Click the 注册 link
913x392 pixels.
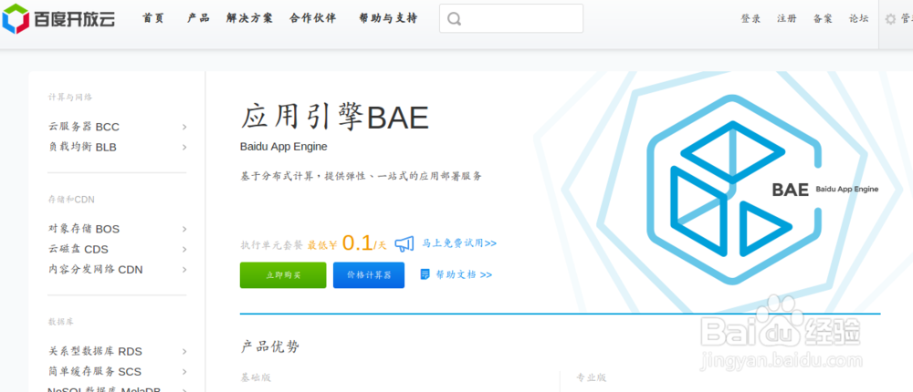pos(787,18)
